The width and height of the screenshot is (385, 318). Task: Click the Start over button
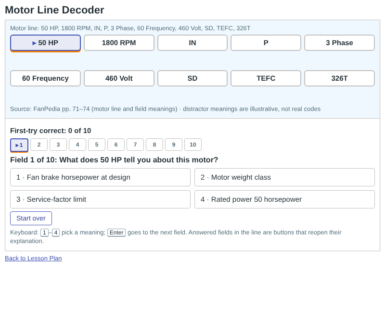click(31, 218)
